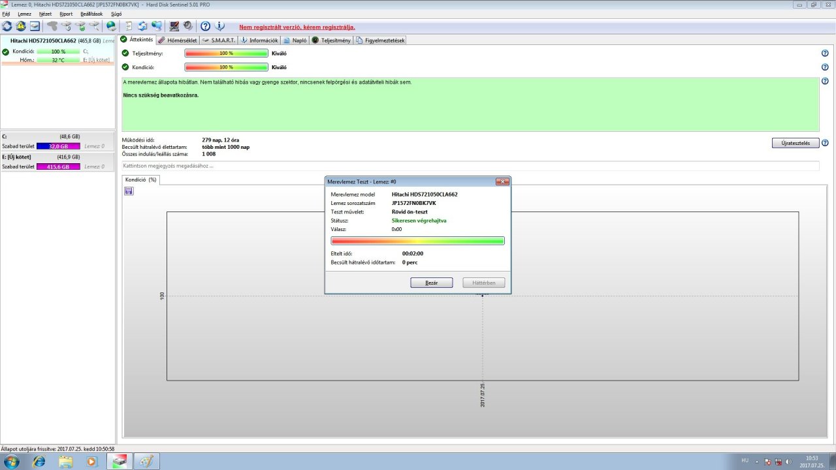Select the Áttekintés tab
Viewport: 836px width, 470px height.
[137, 39]
